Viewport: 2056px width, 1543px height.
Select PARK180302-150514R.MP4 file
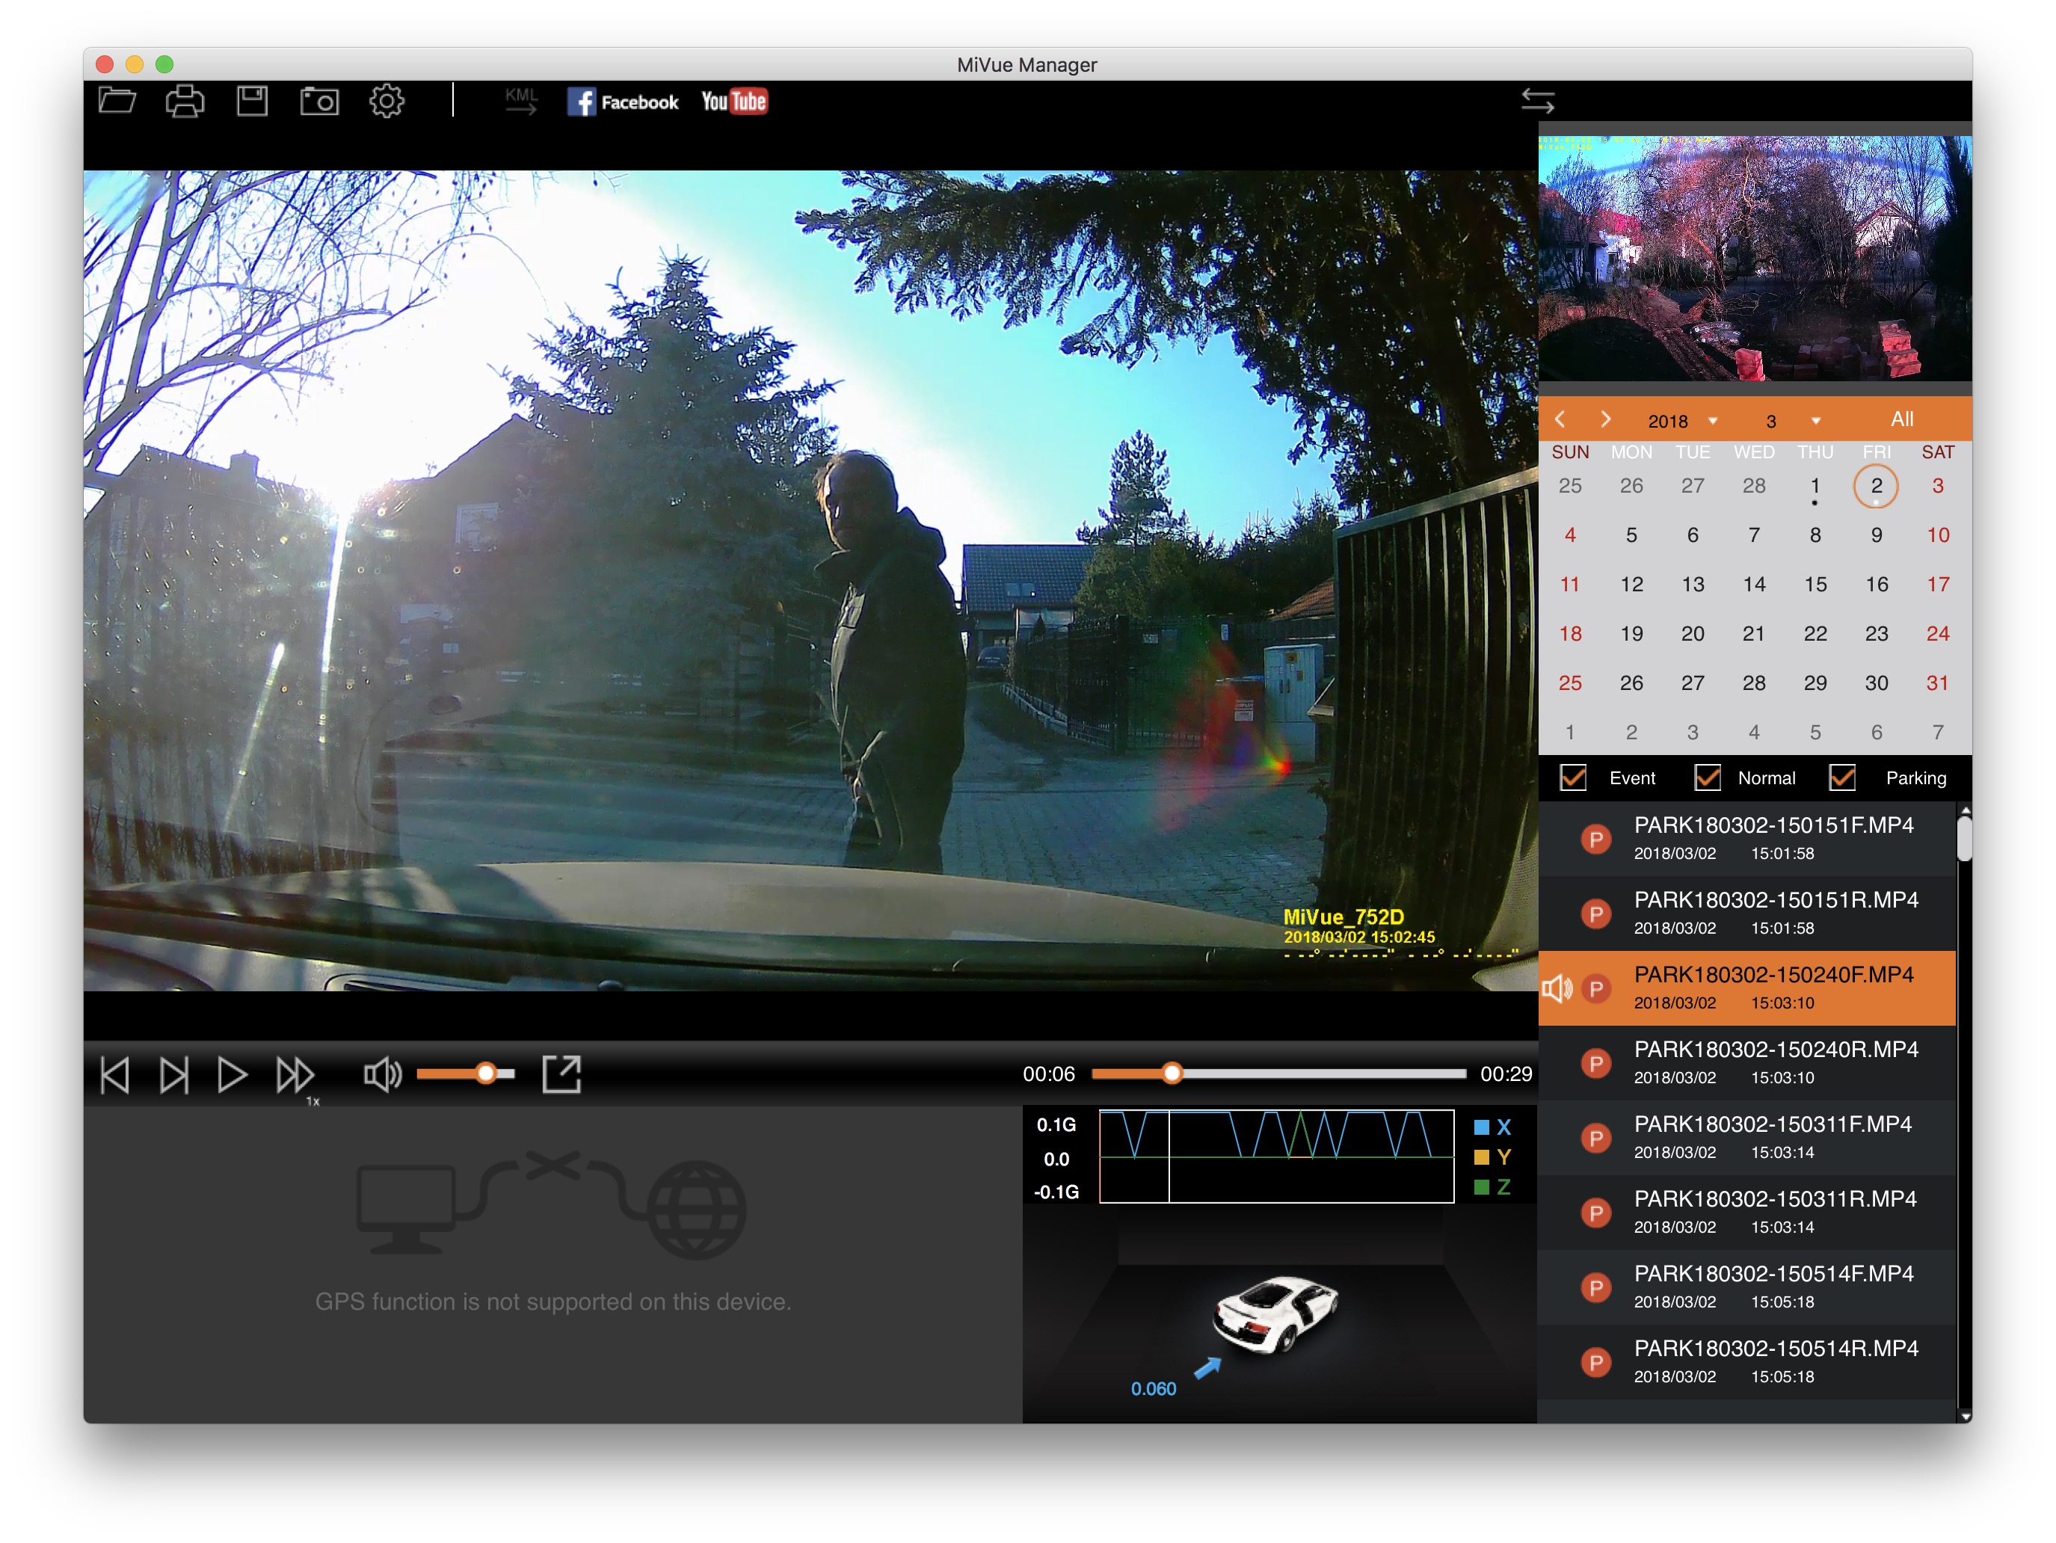click(1746, 1362)
